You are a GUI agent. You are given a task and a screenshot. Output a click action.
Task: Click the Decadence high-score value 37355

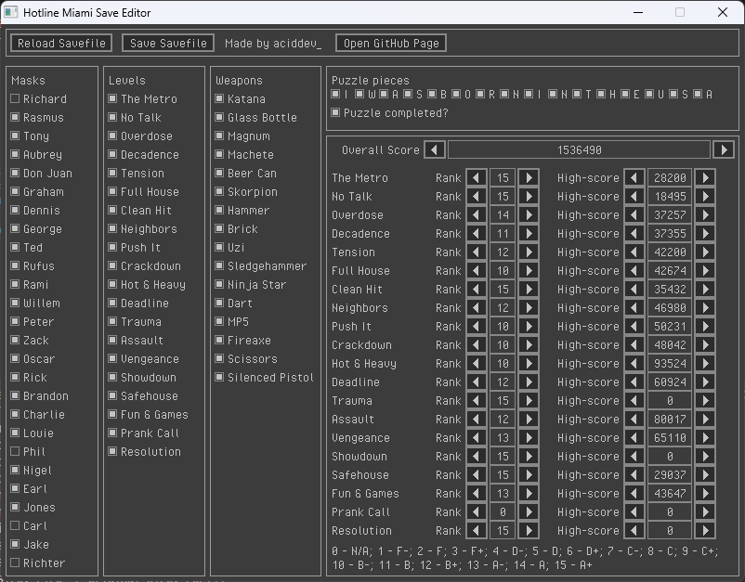[x=670, y=233]
